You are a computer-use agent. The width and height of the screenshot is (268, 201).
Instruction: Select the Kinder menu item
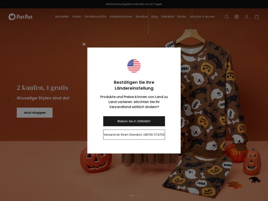(182, 16)
